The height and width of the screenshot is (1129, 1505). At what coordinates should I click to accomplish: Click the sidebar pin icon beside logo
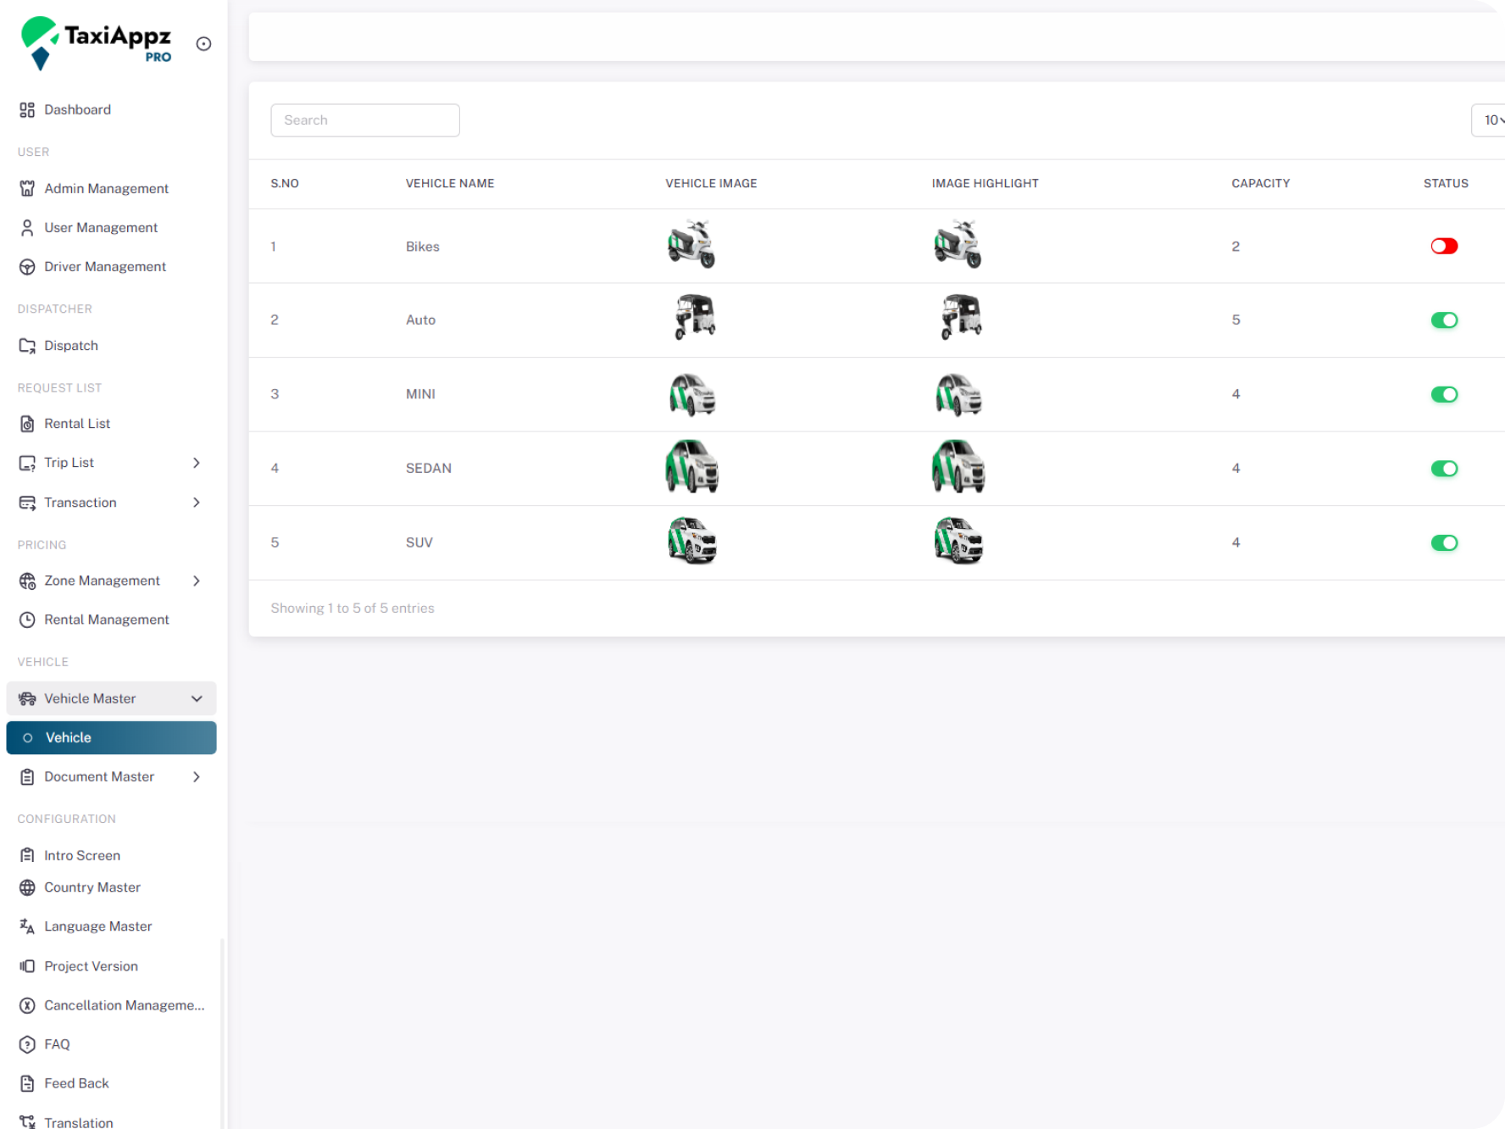coord(203,44)
